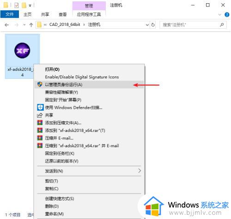Click the search magnifier icon
This screenshot has width=231, height=219.
pos(222,25)
